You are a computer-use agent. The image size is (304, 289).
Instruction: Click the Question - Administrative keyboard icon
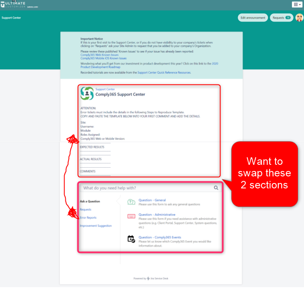coord(131,216)
